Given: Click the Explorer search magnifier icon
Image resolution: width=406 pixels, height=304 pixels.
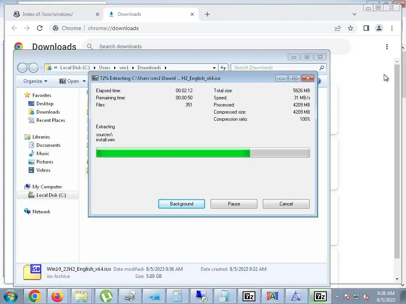Looking at the screenshot, I should tap(322, 68).
